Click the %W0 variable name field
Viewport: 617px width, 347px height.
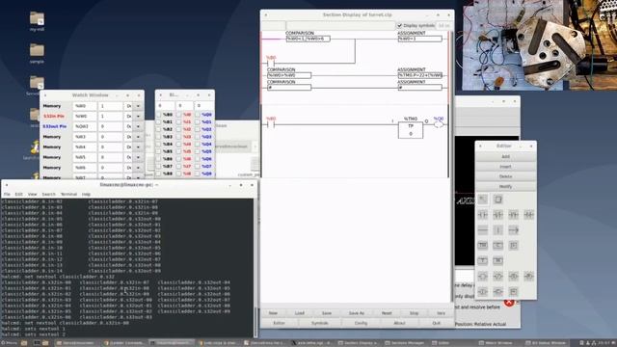[x=84, y=106]
